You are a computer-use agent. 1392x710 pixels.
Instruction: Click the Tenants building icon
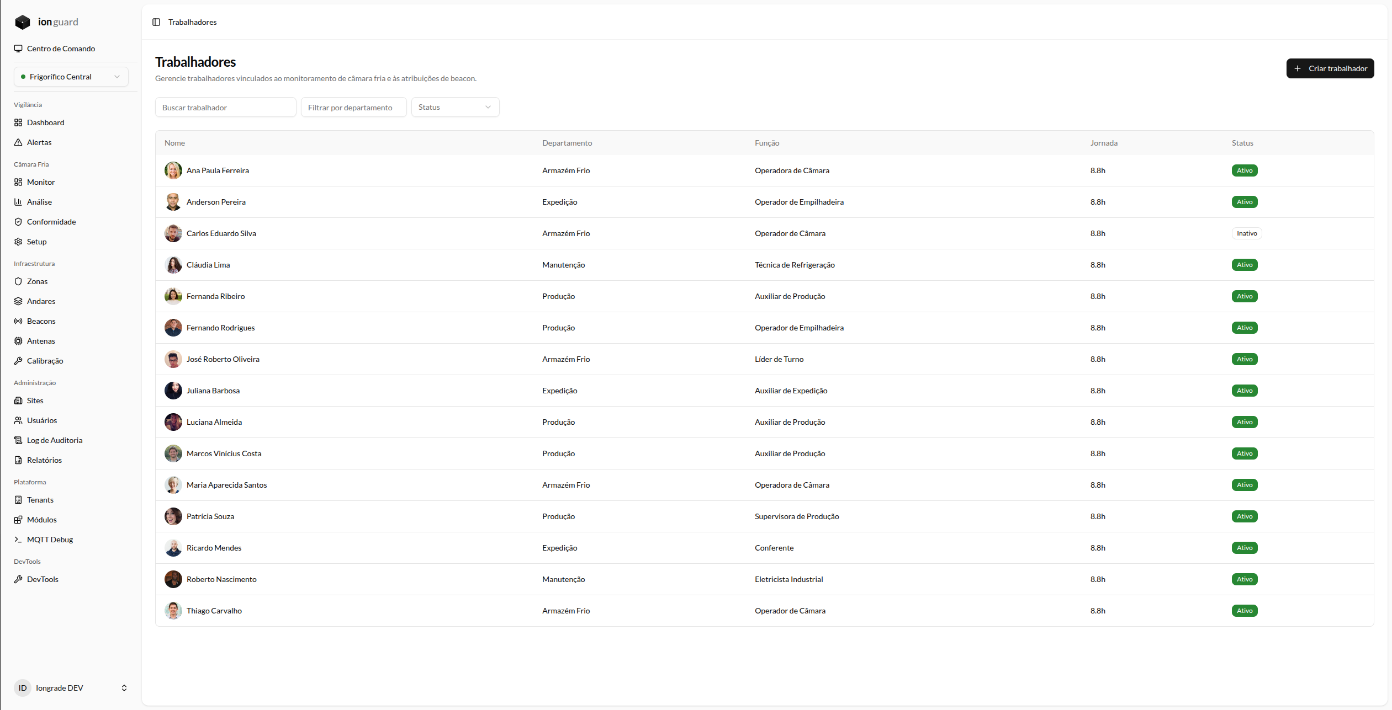click(18, 500)
